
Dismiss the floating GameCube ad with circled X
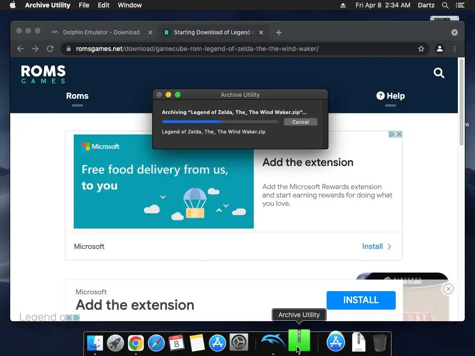(449, 289)
